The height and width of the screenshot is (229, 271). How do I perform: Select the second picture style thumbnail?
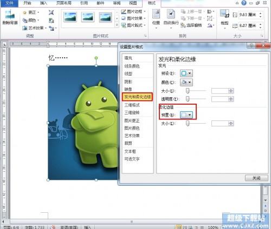click(x=88, y=17)
